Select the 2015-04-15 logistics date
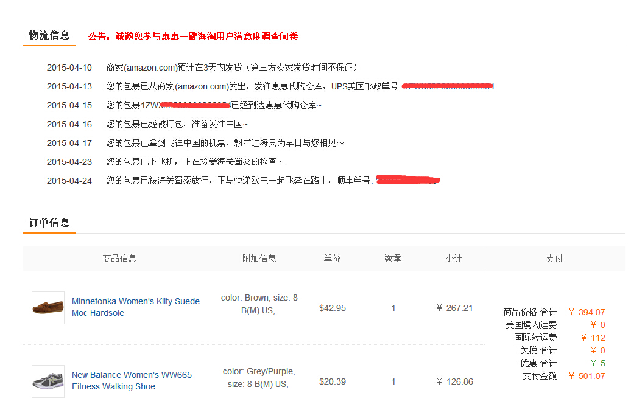 click(69, 105)
